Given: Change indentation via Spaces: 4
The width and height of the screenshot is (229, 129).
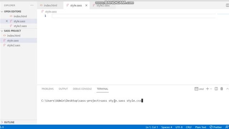Looking at the screenshot, I should coord(167,127).
